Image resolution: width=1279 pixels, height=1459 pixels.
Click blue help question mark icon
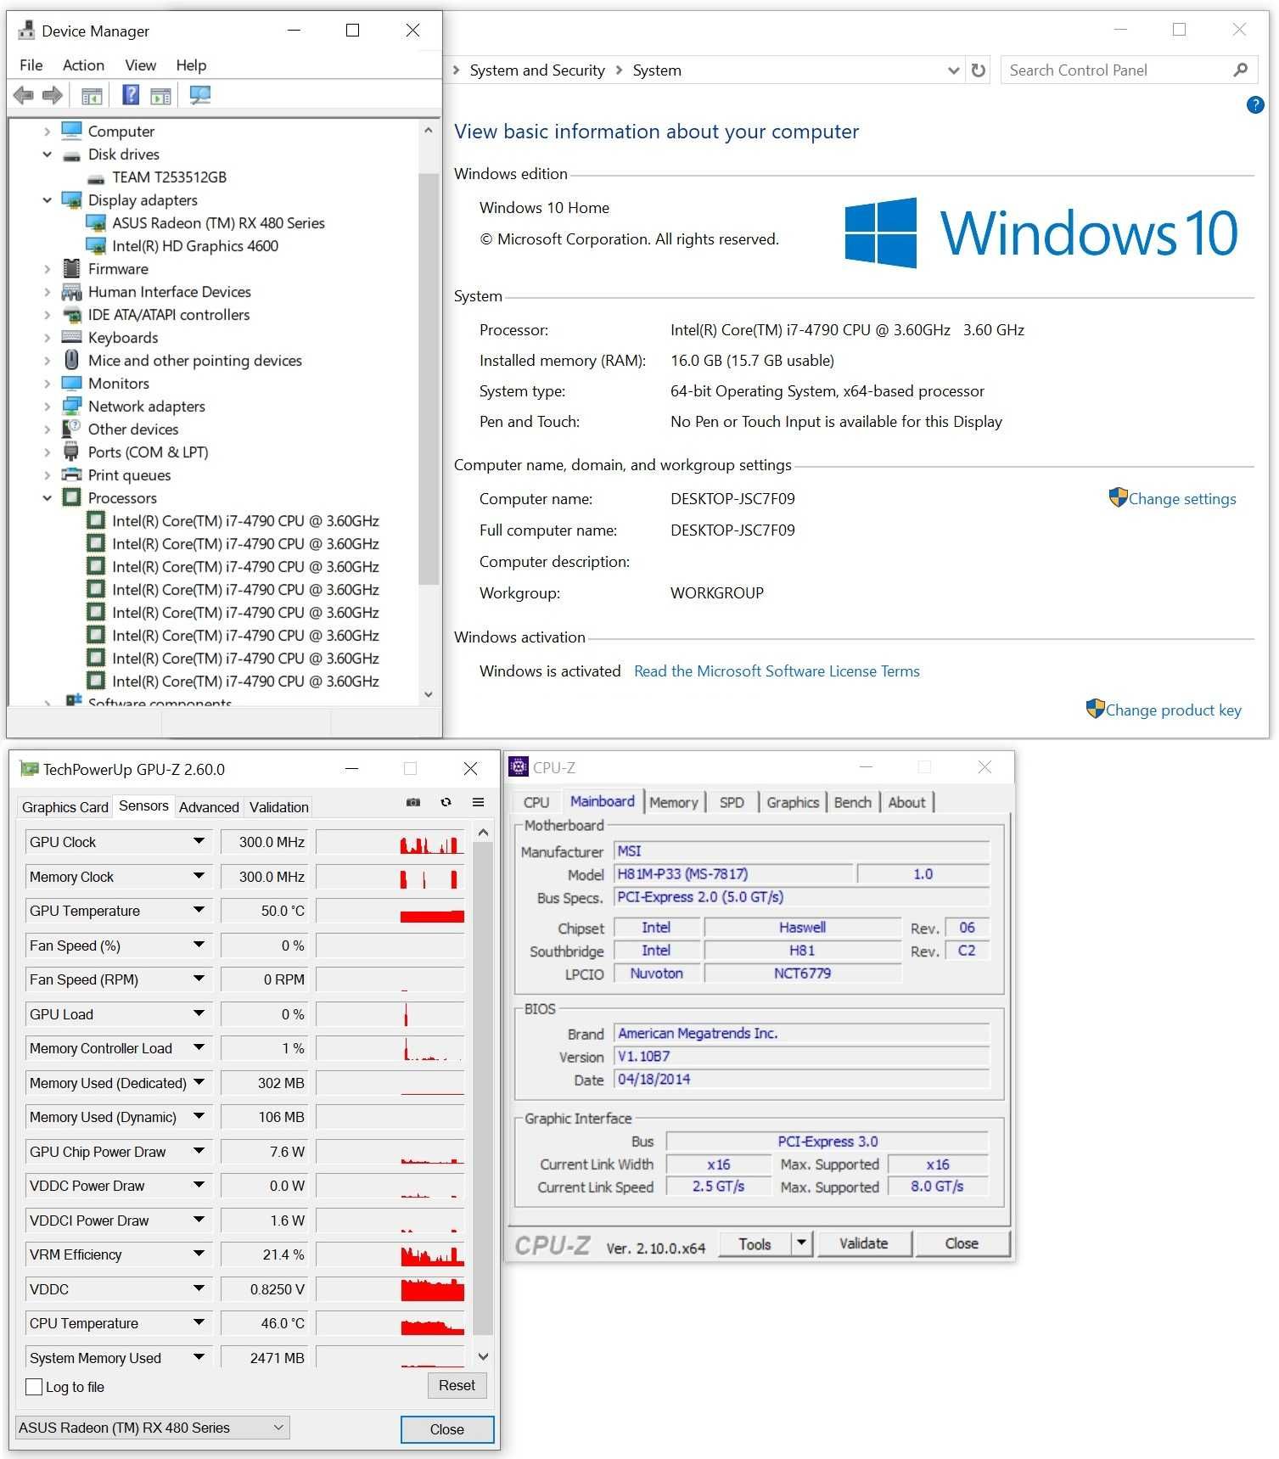1255,104
